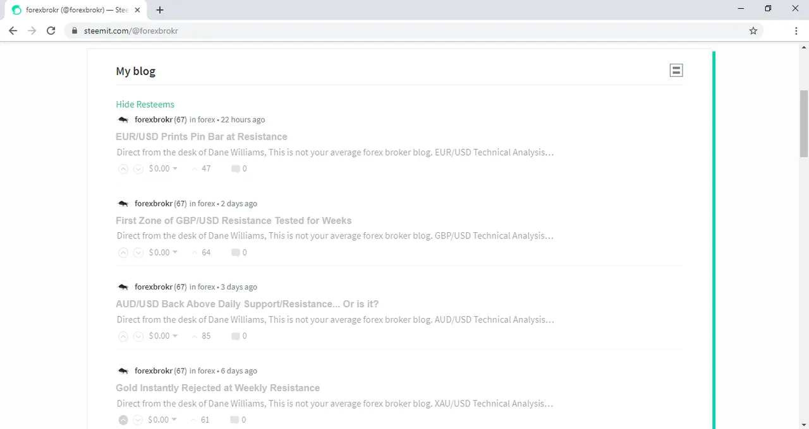Click the '2 days ago' timestamp
809x429 pixels.
(239, 203)
